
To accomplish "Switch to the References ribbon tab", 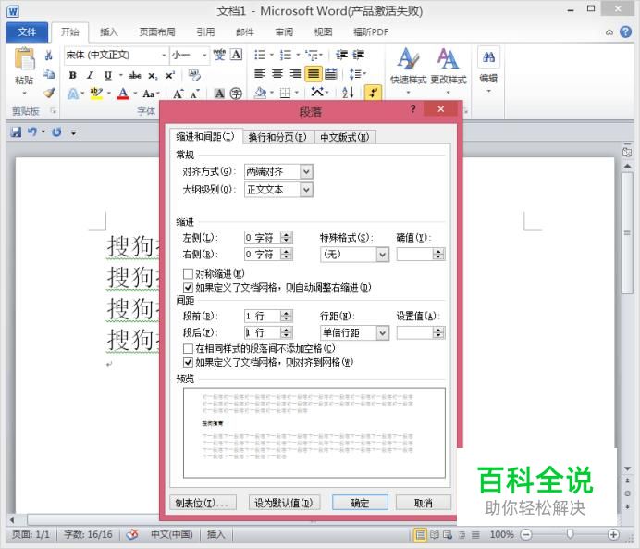I will pos(205,31).
